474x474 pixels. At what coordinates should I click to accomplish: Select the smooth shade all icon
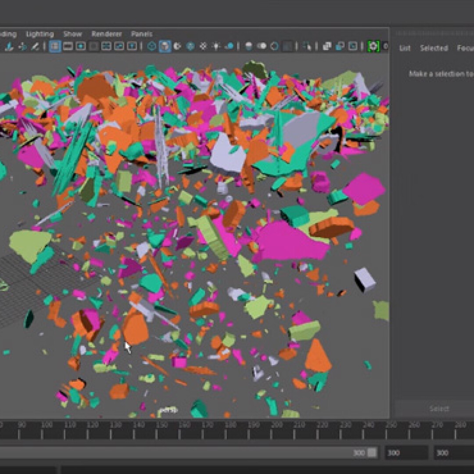click(x=165, y=46)
